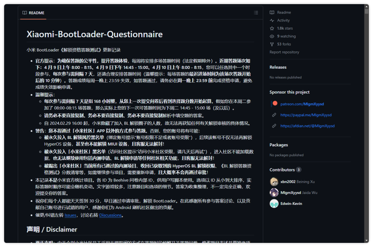This screenshot has width=373, height=247.
Task: Open the 1.8k stars link
Action: tap(285, 28)
